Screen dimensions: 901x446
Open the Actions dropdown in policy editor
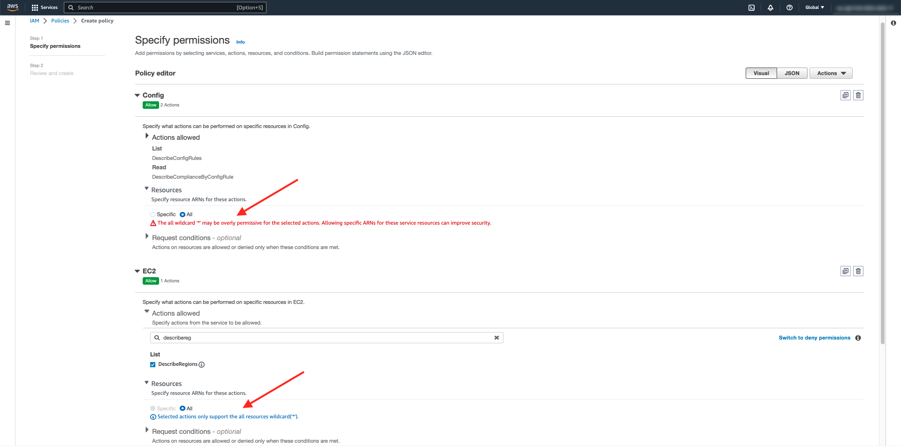(x=831, y=73)
